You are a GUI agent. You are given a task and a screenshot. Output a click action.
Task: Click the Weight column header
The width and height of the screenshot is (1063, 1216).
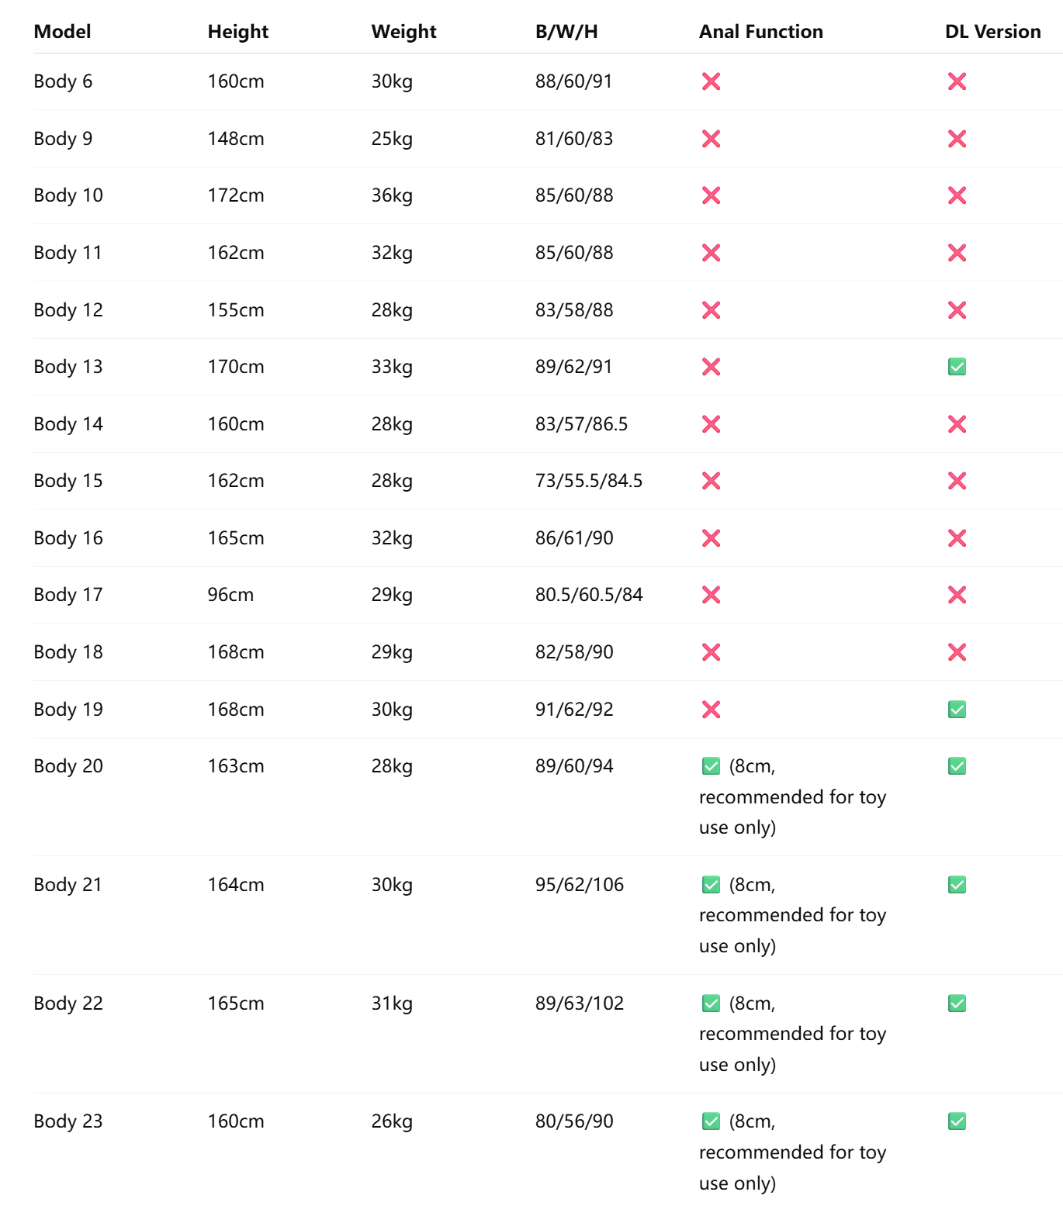point(403,32)
